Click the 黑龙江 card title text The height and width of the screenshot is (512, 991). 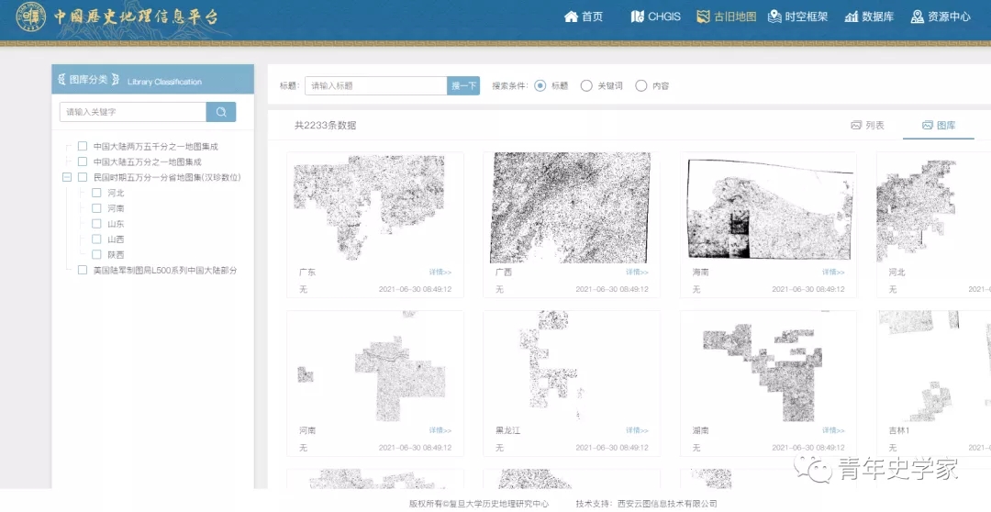[507, 430]
